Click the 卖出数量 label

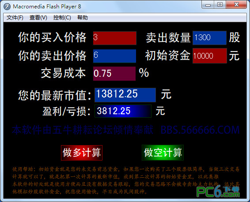[168, 38]
